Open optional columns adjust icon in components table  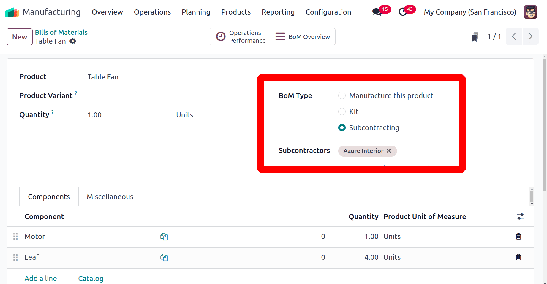(520, 217)
